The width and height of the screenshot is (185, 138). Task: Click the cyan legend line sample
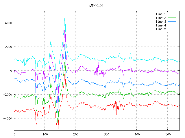(172, 29)
